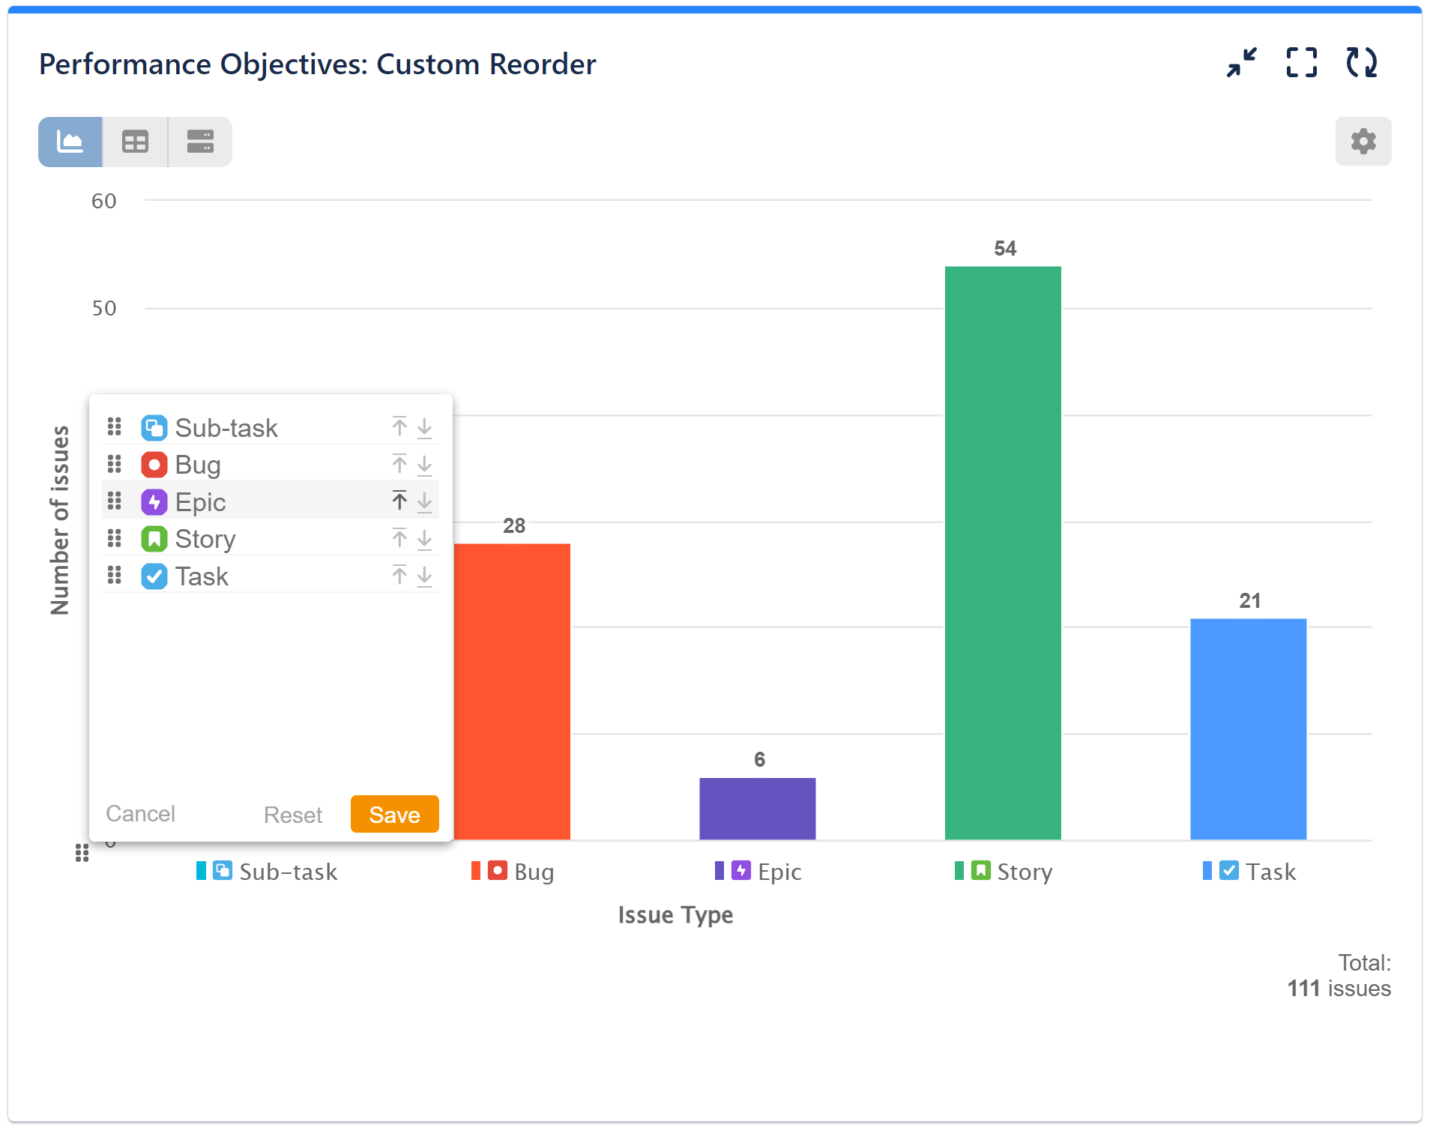
Task: Switch to the list view icon
Action: pyautogui.click(x=199, y=141)
